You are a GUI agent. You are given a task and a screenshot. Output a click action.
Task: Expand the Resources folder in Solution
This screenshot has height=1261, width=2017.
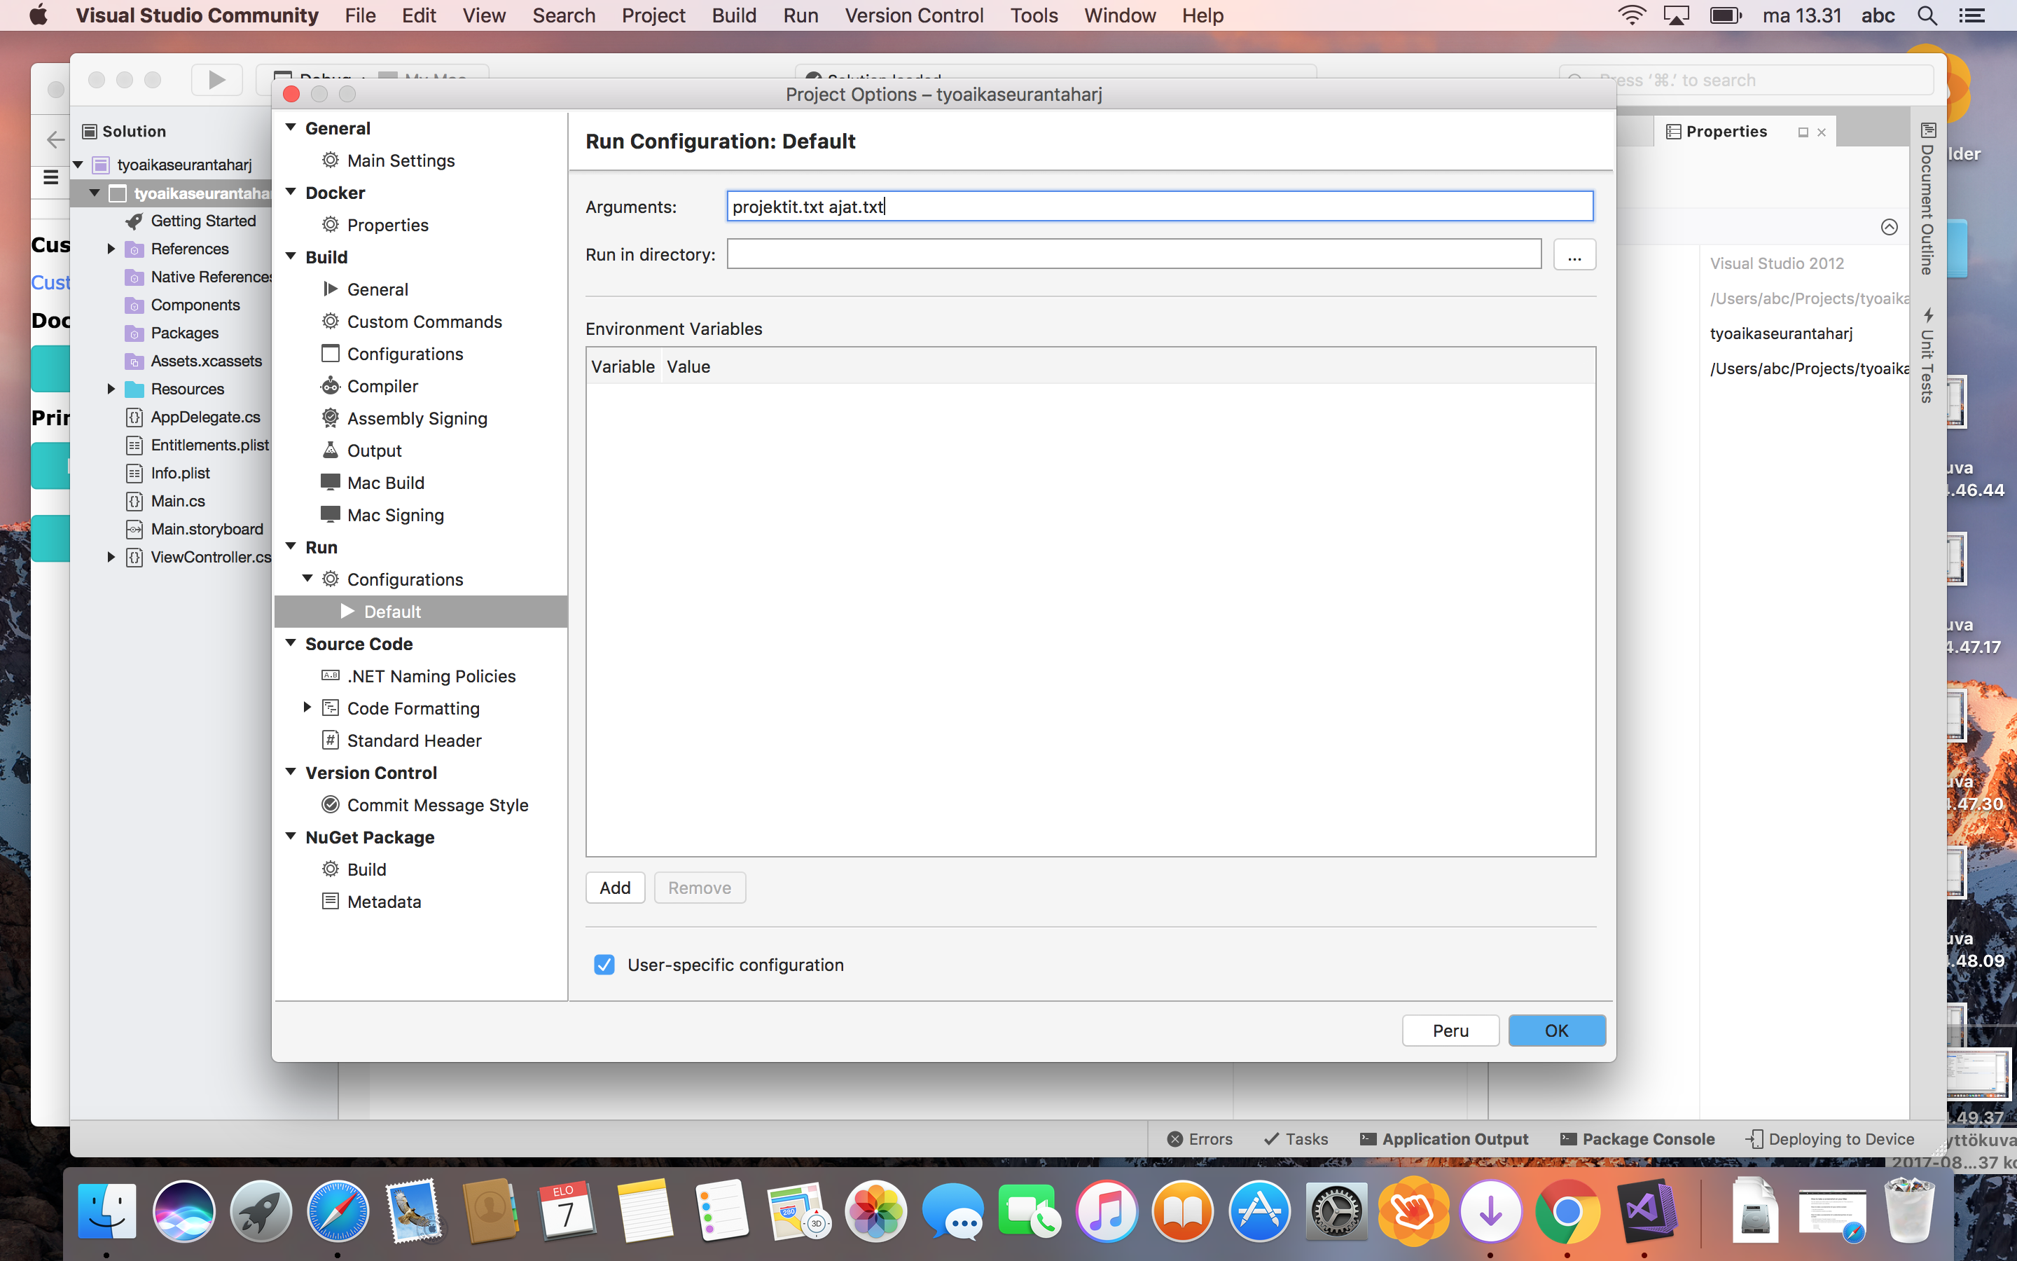[111, 389]
